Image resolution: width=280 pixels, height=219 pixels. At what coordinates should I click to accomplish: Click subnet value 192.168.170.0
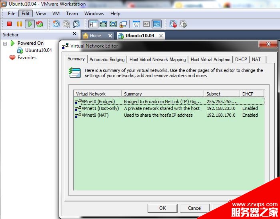(x=221, y=115)
